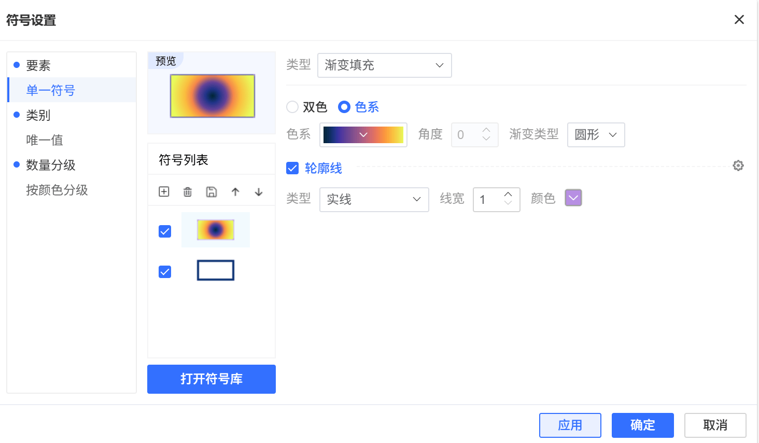Delete selected symbol with trash icon
Viewport: 759px width, 443px height.
tap(188, 192)
